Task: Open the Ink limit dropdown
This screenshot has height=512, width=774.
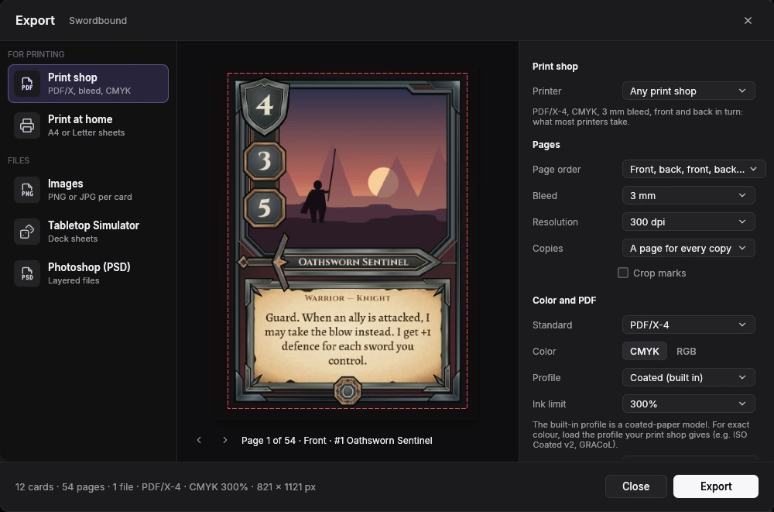Action: coord(688,404)
